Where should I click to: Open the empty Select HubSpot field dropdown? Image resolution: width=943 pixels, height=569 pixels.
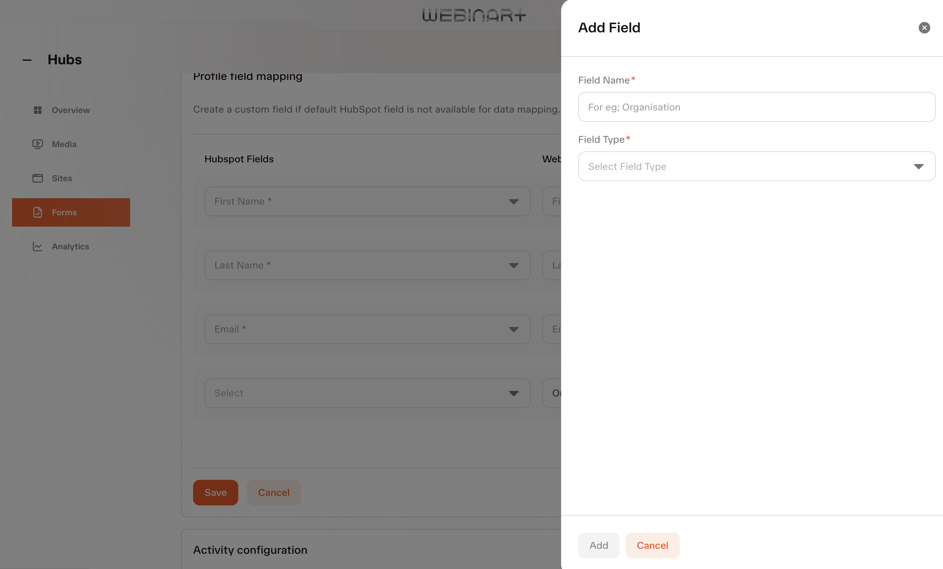point(367,393)
